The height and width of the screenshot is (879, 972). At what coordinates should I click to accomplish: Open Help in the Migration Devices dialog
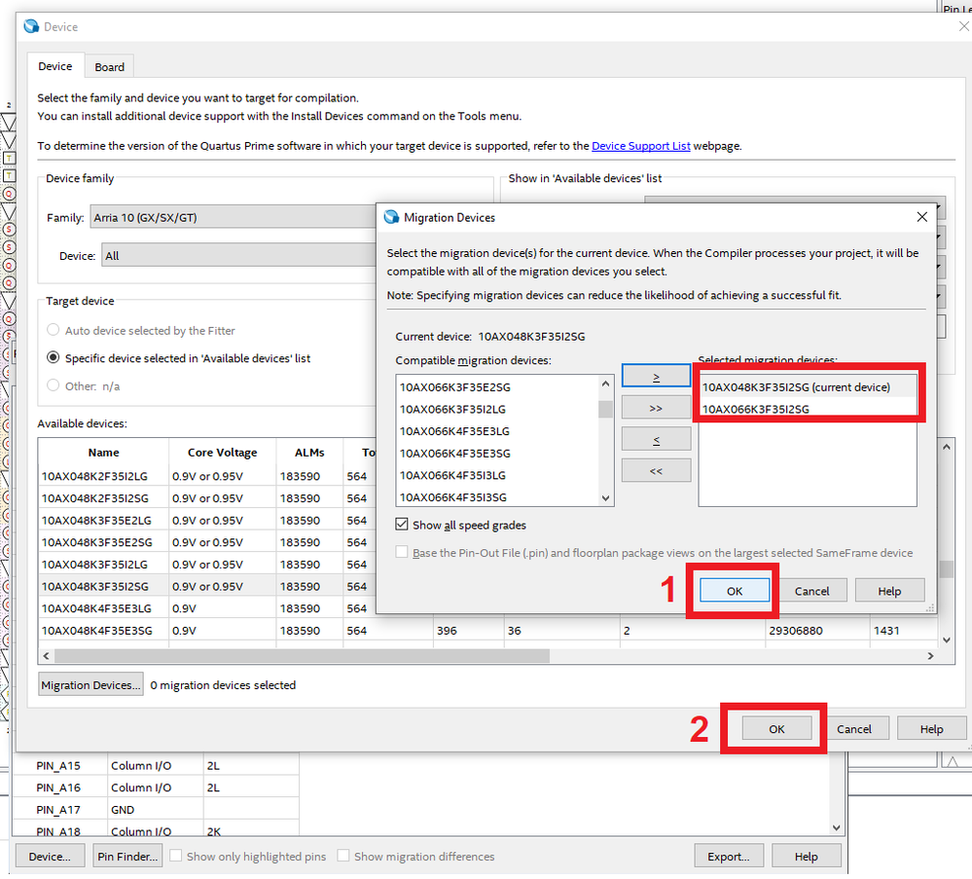(889, 591)
